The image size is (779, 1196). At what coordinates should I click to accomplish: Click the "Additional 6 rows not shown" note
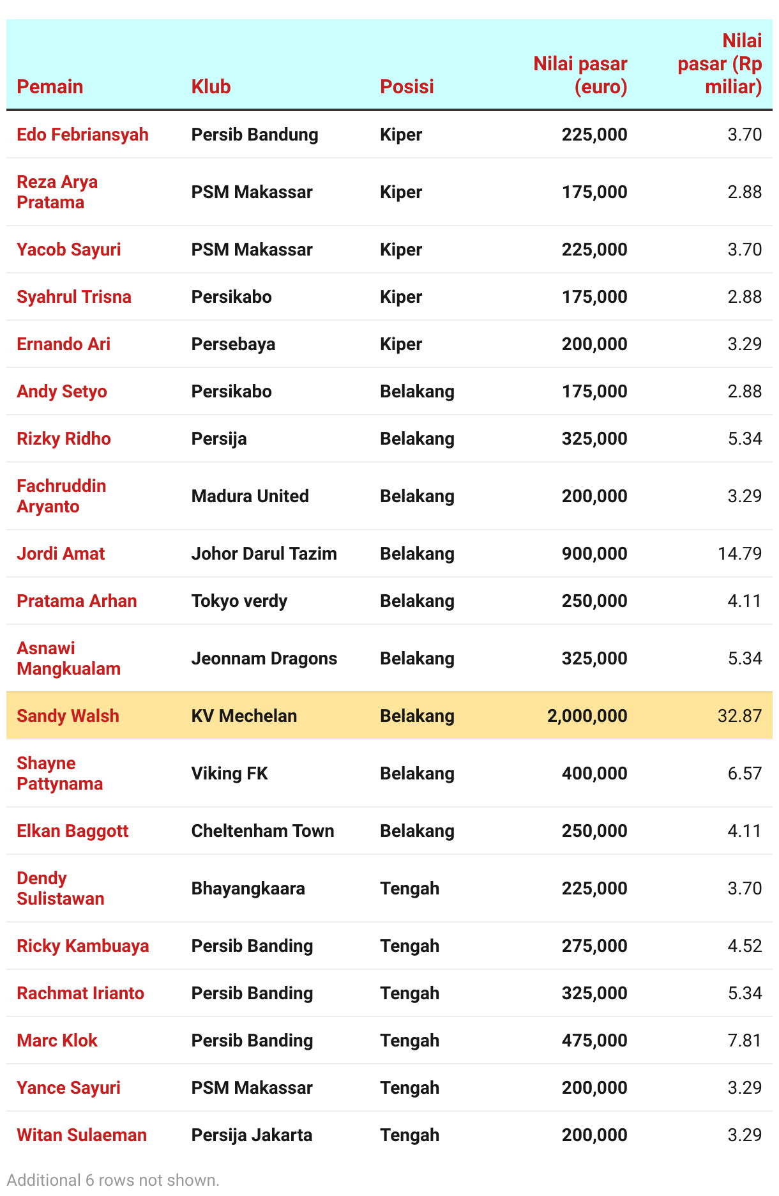[113, 1179]
